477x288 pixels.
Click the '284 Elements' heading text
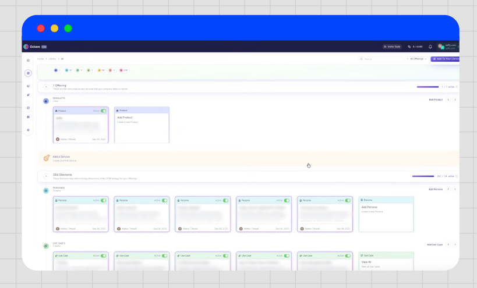click(62, 175)
